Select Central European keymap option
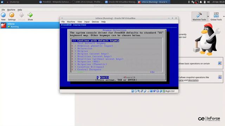The image size is (225, 126). (x=86, y=69)
